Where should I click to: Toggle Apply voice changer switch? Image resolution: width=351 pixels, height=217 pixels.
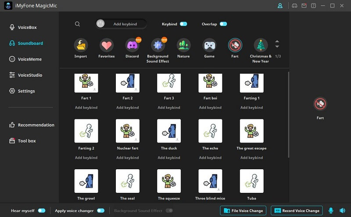[x=101, y=210]
